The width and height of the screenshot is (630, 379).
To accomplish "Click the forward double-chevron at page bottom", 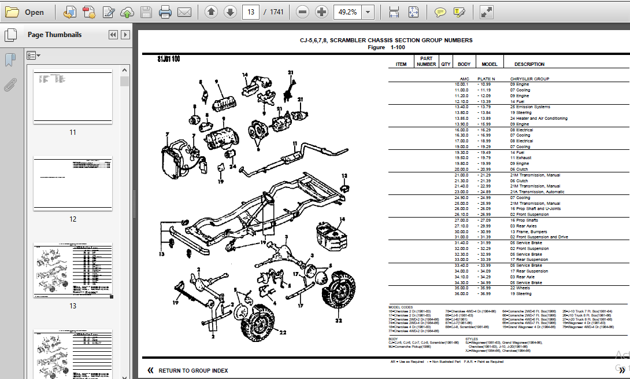I will [x=621, y=370].
